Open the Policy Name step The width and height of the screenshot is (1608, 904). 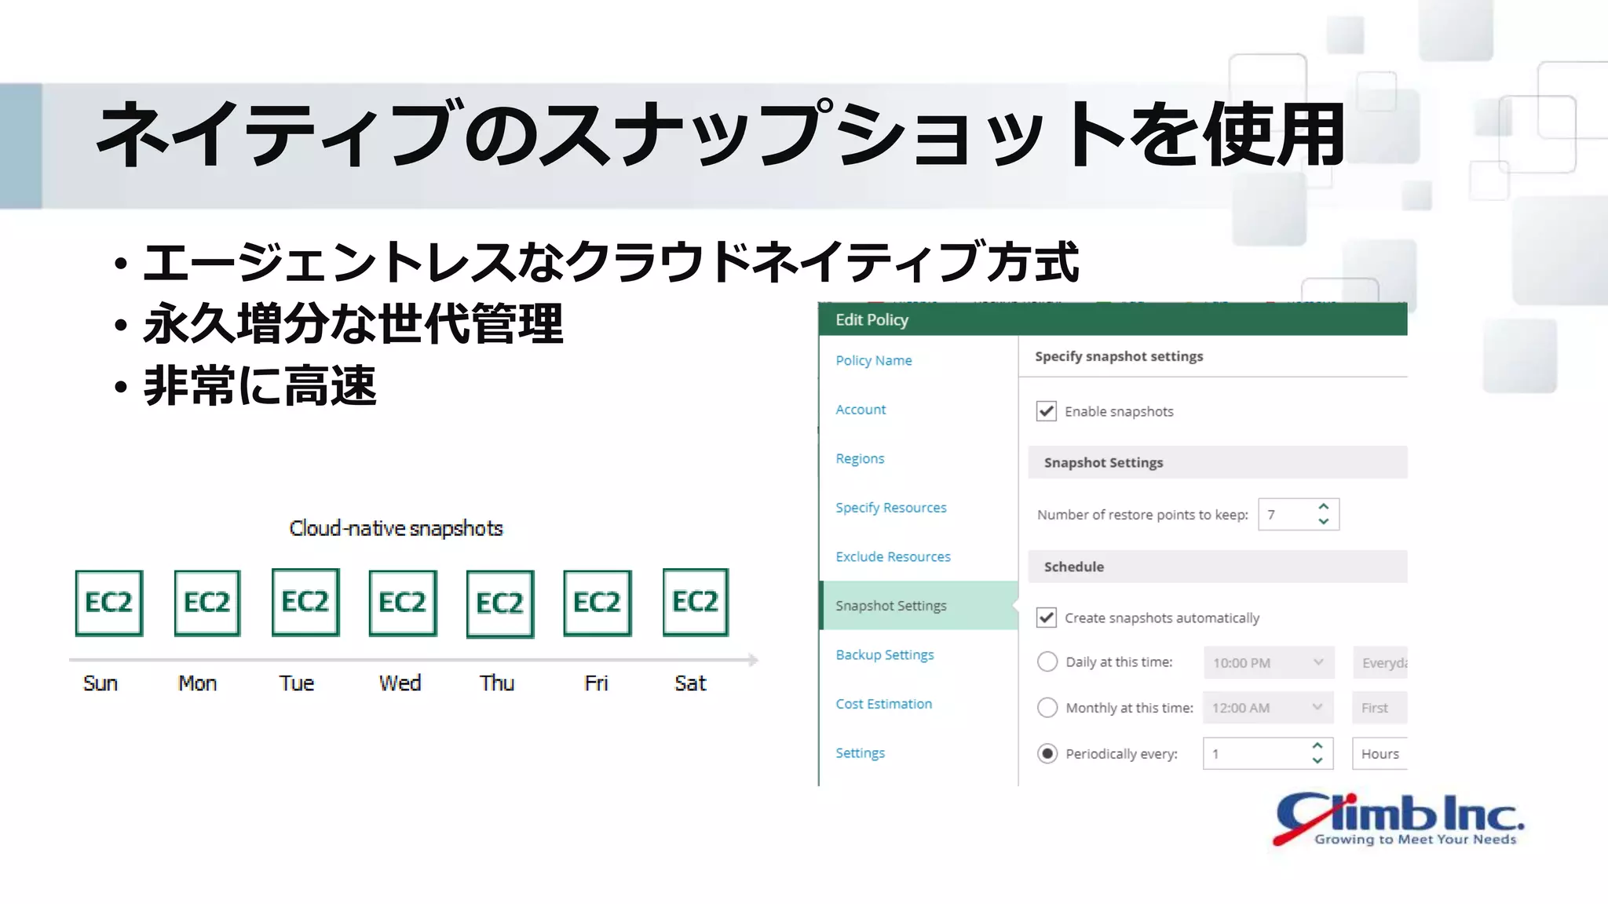tap(873, 360)
